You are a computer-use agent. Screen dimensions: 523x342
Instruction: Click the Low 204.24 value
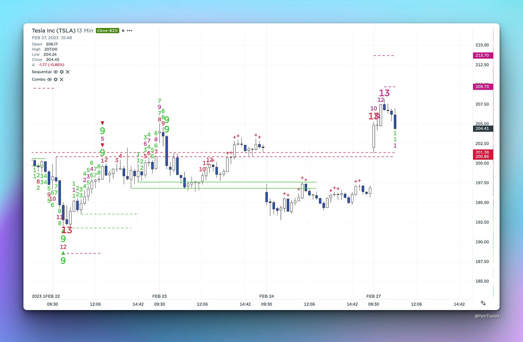click(x=50, y=55)
